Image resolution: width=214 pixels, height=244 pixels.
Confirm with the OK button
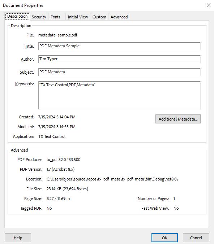coord(164,238)
